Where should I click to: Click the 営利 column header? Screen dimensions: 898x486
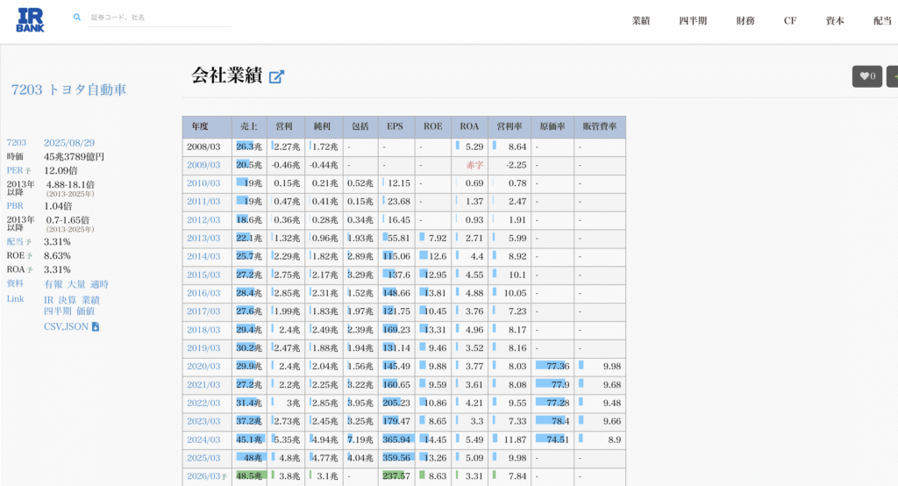pyautogui.click(x=284, y=126)
